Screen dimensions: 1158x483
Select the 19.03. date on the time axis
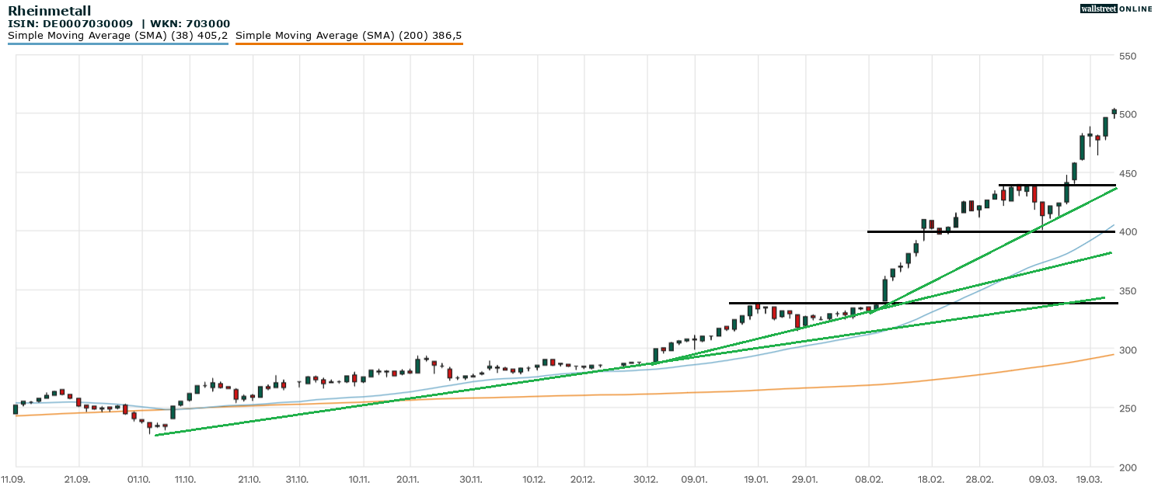click(1090, 479)
